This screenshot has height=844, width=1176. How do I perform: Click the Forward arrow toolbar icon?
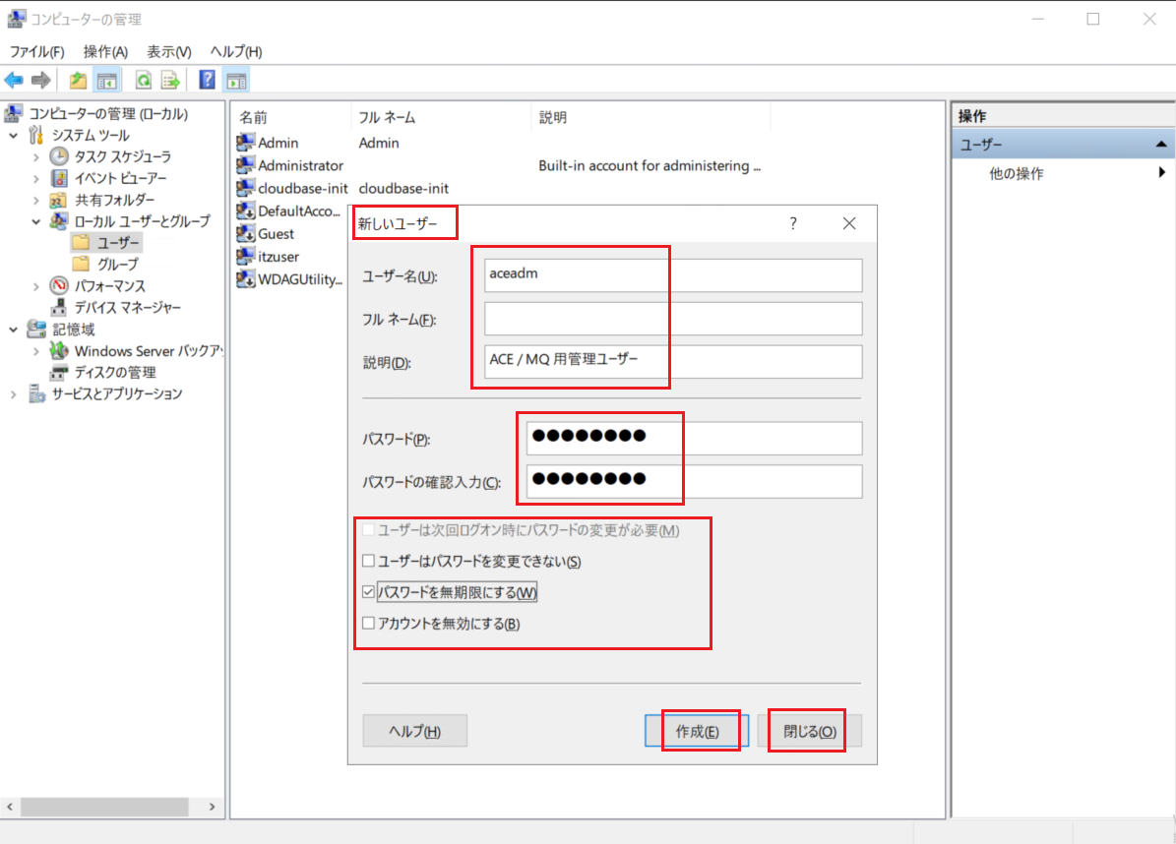(x=41, y=81)
